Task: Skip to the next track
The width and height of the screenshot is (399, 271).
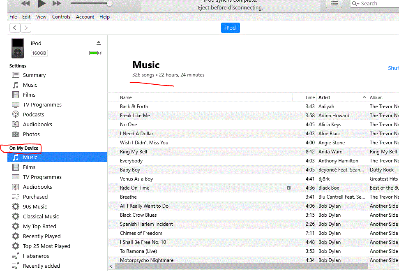Action: click(56, 3)
